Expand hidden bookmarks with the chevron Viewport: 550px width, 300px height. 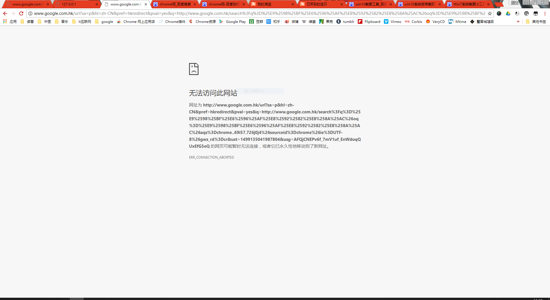click(518, 21)
